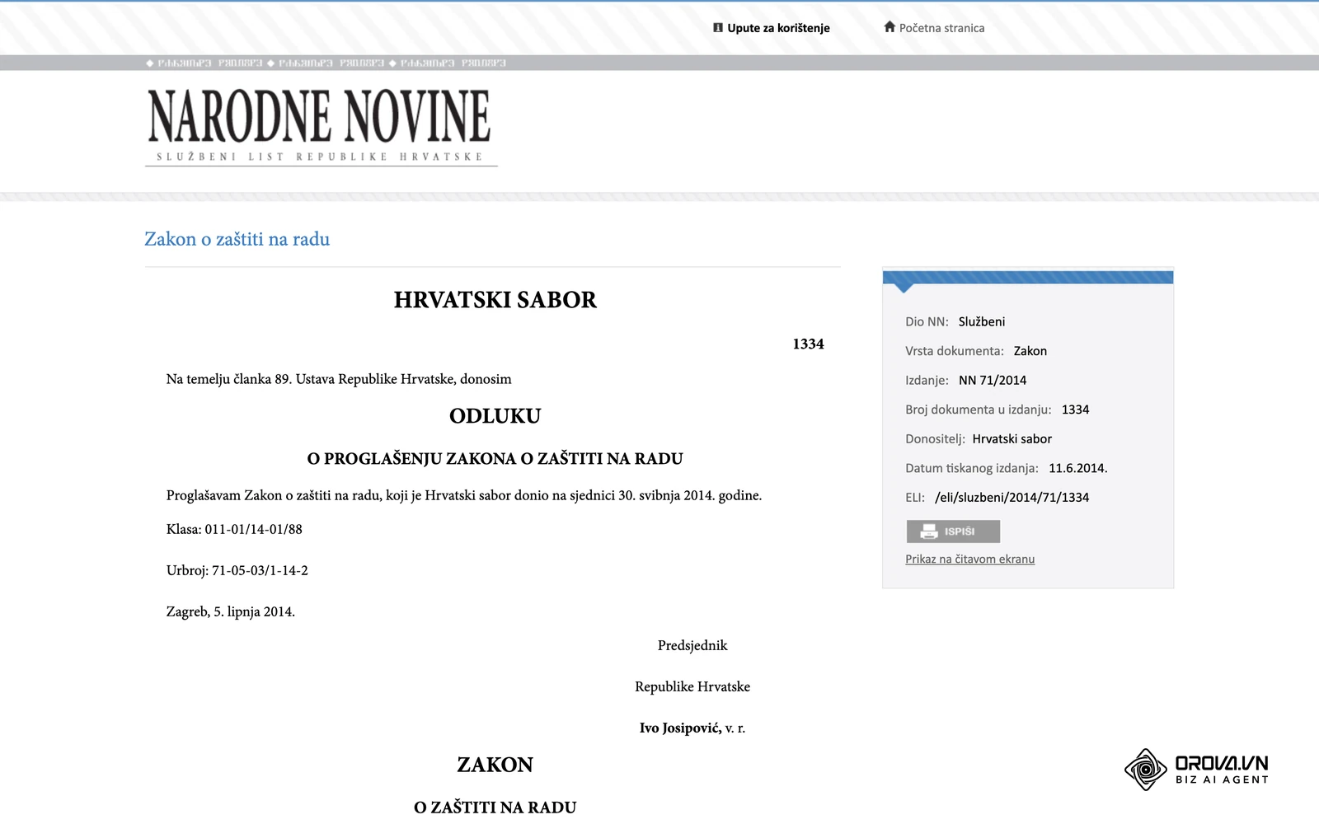
Task: Select the ELI value /eli/sluzbeni/2014/71/1334
Action: click(x=1012, y=498)
